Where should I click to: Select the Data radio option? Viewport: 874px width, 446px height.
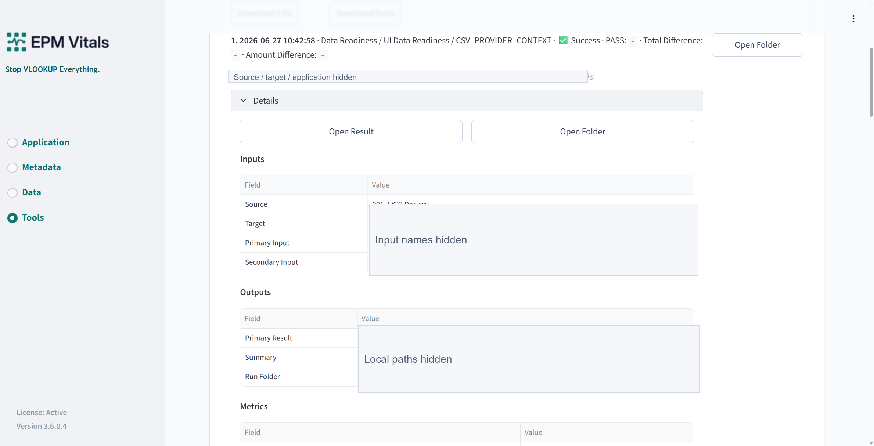[12, 192]
